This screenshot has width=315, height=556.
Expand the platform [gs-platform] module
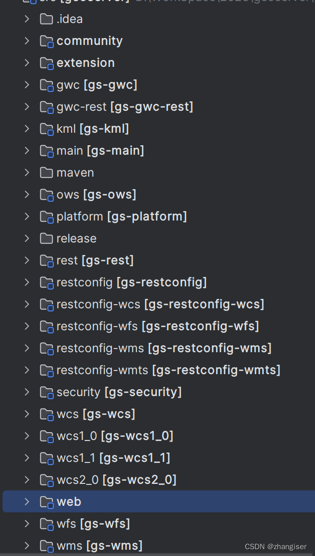(26, 216)
